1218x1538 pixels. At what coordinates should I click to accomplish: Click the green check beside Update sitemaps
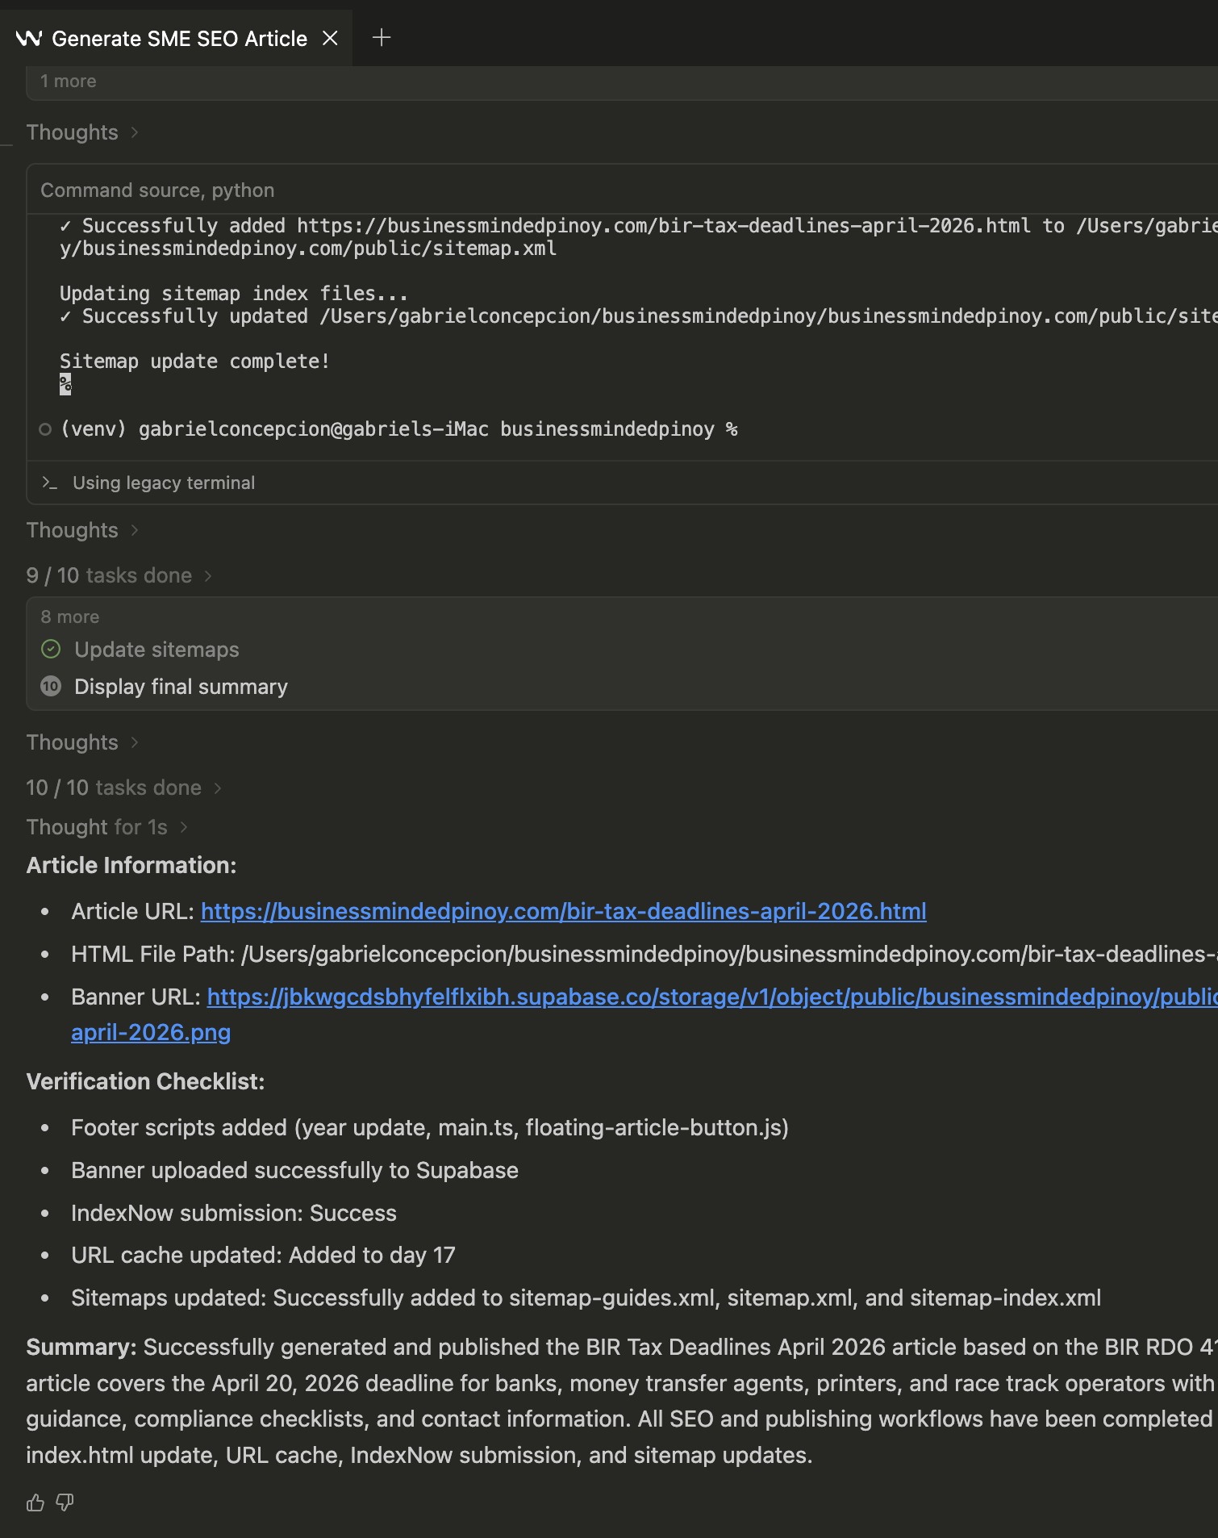[x=51, y=649]
